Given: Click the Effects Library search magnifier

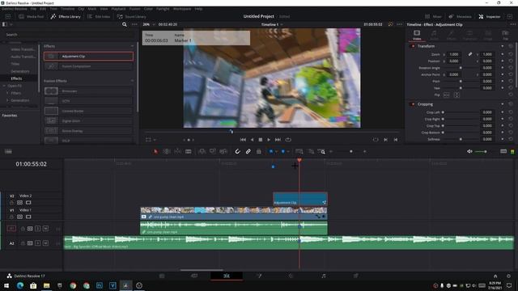Looking at the screenshot, I should 124,24.
